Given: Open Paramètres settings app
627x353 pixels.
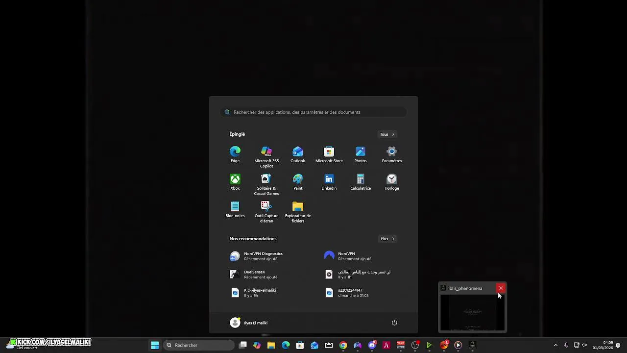Looking at the screenshot, I should coord(392,154).
